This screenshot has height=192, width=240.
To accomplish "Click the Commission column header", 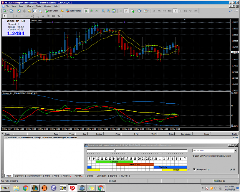I will (x=184, y=134).
